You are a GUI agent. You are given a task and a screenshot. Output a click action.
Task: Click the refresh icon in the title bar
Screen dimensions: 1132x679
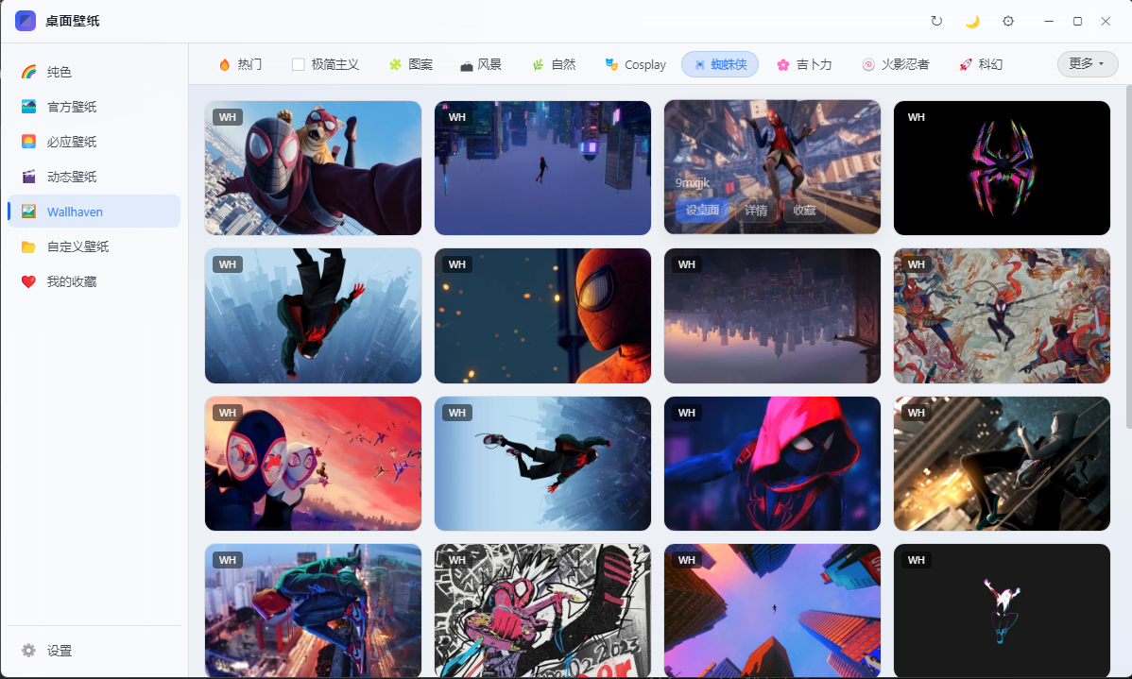(936, 21)
